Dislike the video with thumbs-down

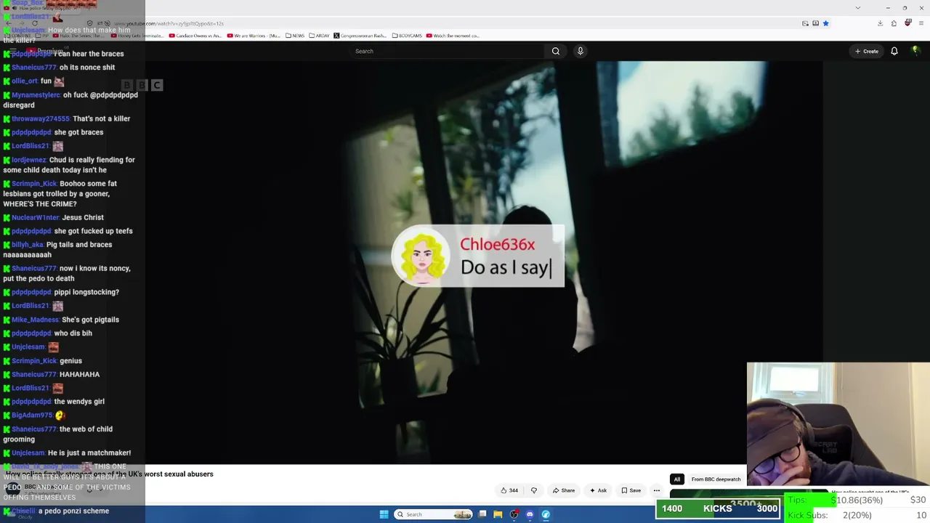tap(534, 490)
